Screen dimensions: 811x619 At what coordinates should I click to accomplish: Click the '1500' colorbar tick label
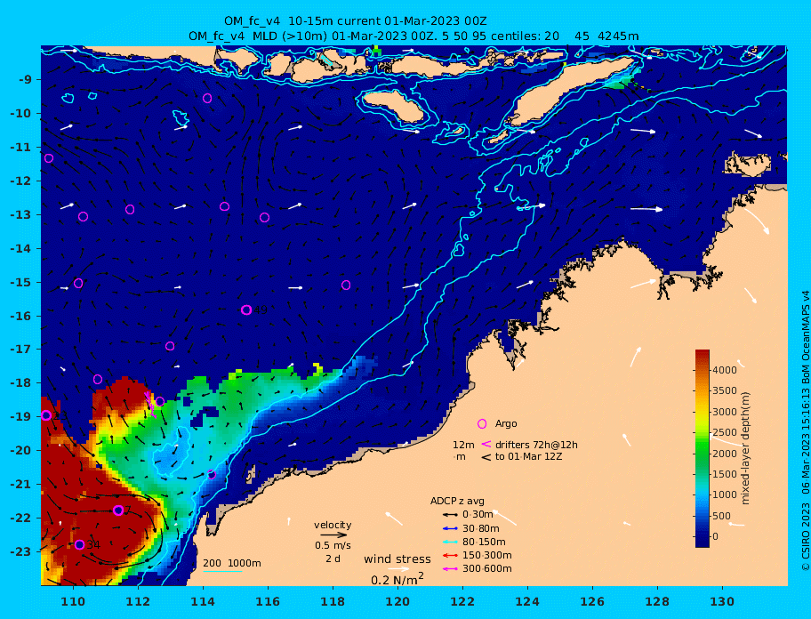pyautogui.click(x=725, y=474)
